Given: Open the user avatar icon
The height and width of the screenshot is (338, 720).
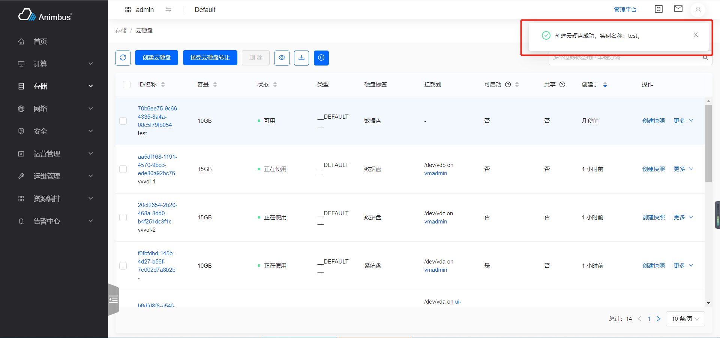Looking at the screenshot, I should pos(697,10).
